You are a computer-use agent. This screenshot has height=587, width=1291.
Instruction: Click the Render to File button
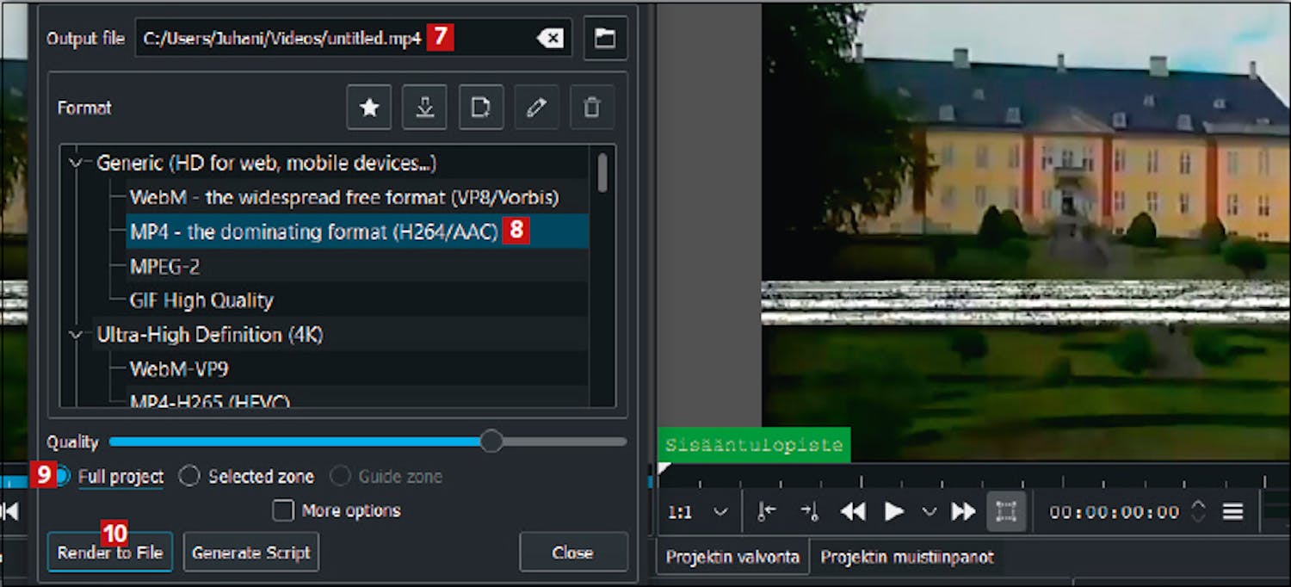[x=110, y=553]
